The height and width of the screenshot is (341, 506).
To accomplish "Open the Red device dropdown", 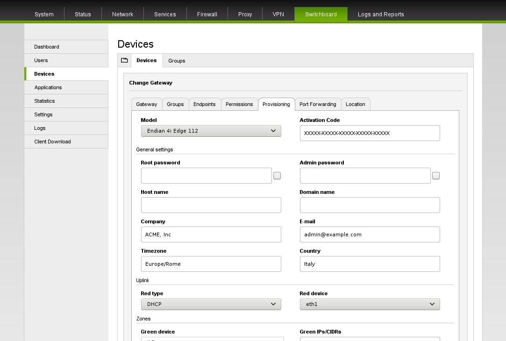I will 370,305.
